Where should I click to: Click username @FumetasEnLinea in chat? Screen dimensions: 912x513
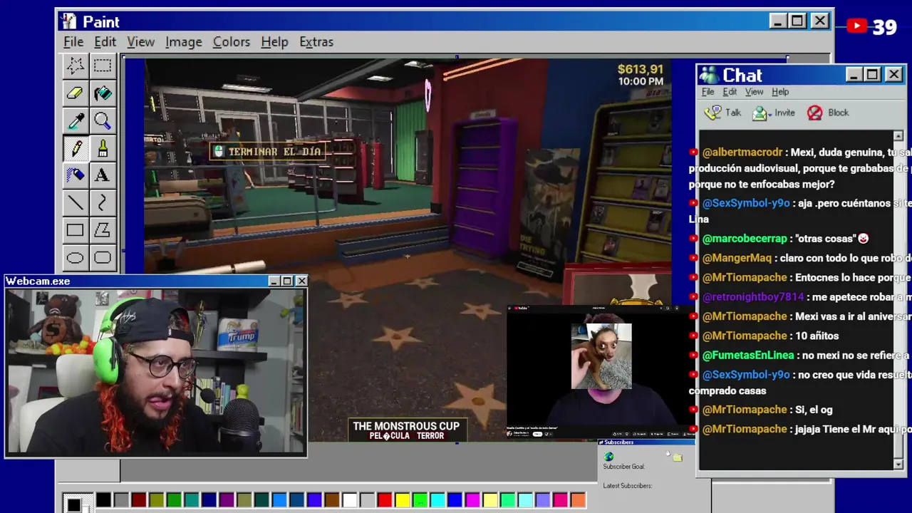[747, 355]
